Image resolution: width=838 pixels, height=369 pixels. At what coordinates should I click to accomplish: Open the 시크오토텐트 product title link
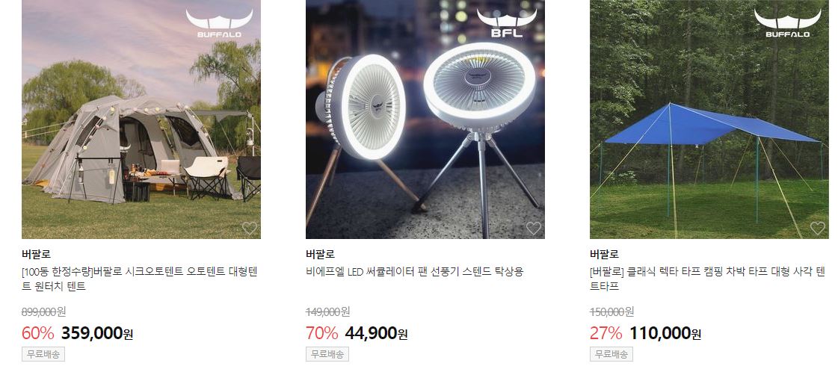(140, 279)
